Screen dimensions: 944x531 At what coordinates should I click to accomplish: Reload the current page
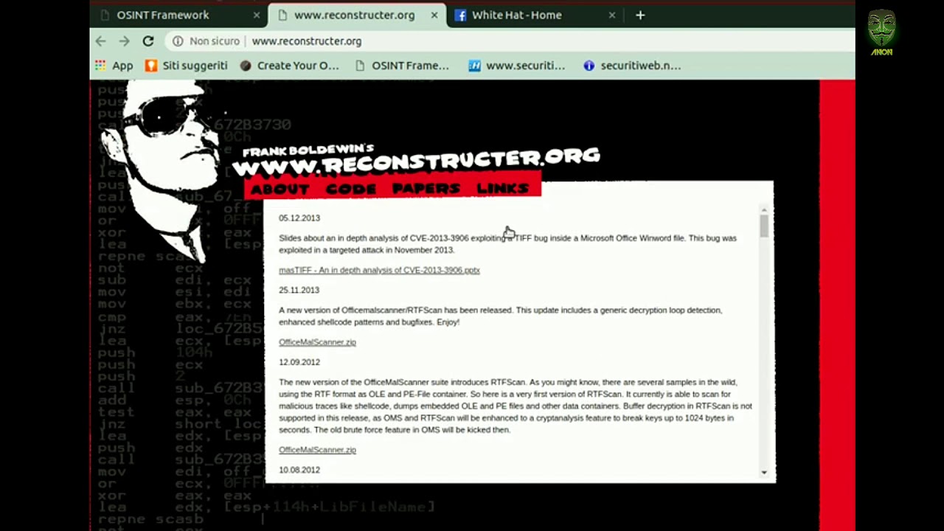click(x=148, y=41)
